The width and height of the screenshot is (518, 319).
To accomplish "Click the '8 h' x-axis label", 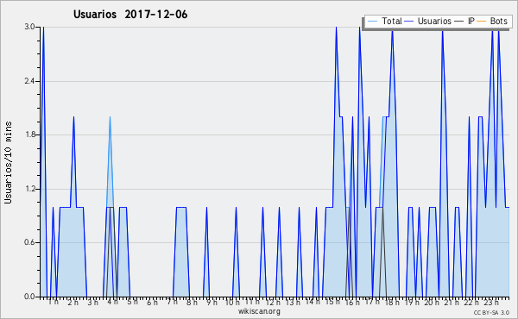I will pyautogui.click(x=192, y=302).
